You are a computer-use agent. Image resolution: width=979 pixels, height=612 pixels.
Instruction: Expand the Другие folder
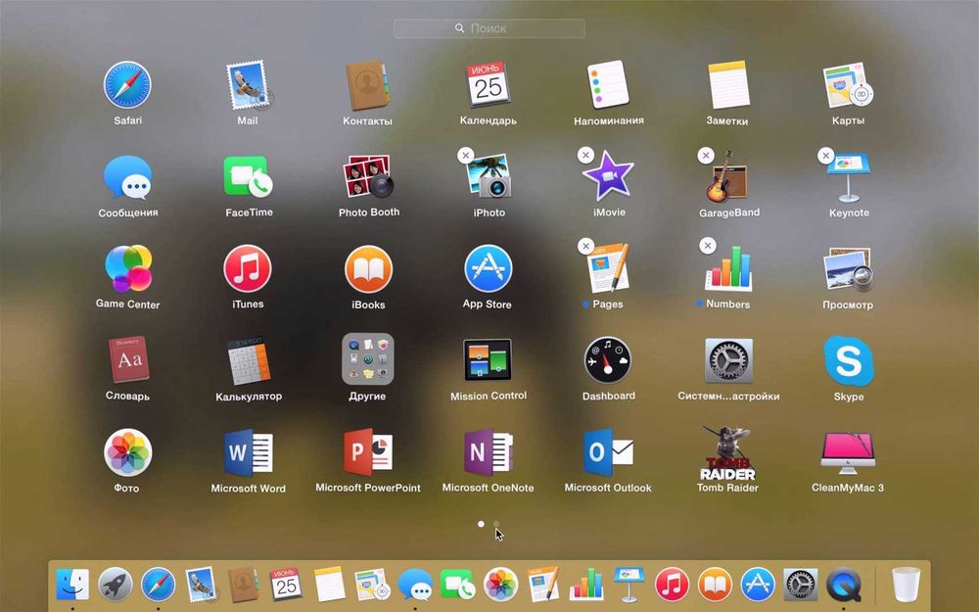click(x=368, y=359)
